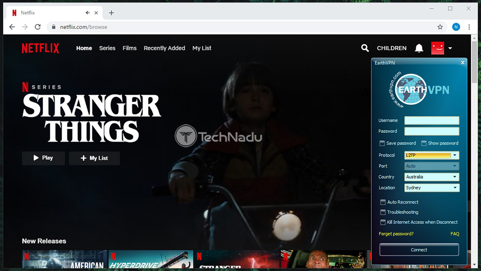Switch to CHILDREN profile mode
The width and height of the screenshot is (481, 271).
point(392,48)
